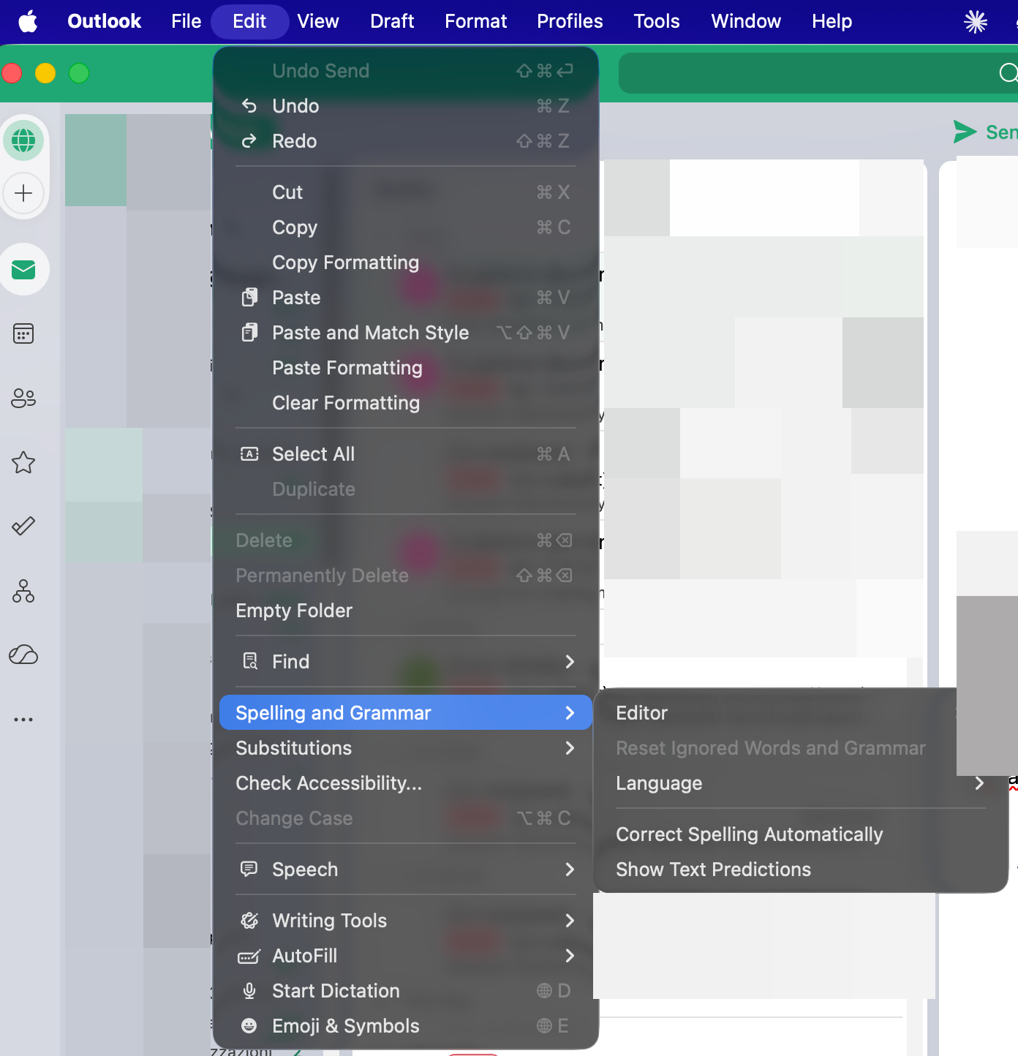Click the Writing Tools icon
Viewport: 1018px width, 1056px height.
[x=249, y=921]
